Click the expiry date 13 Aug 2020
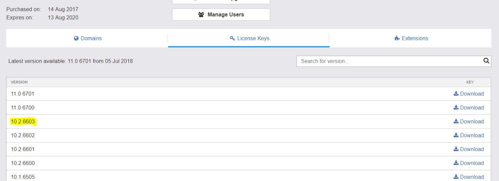 63,17
